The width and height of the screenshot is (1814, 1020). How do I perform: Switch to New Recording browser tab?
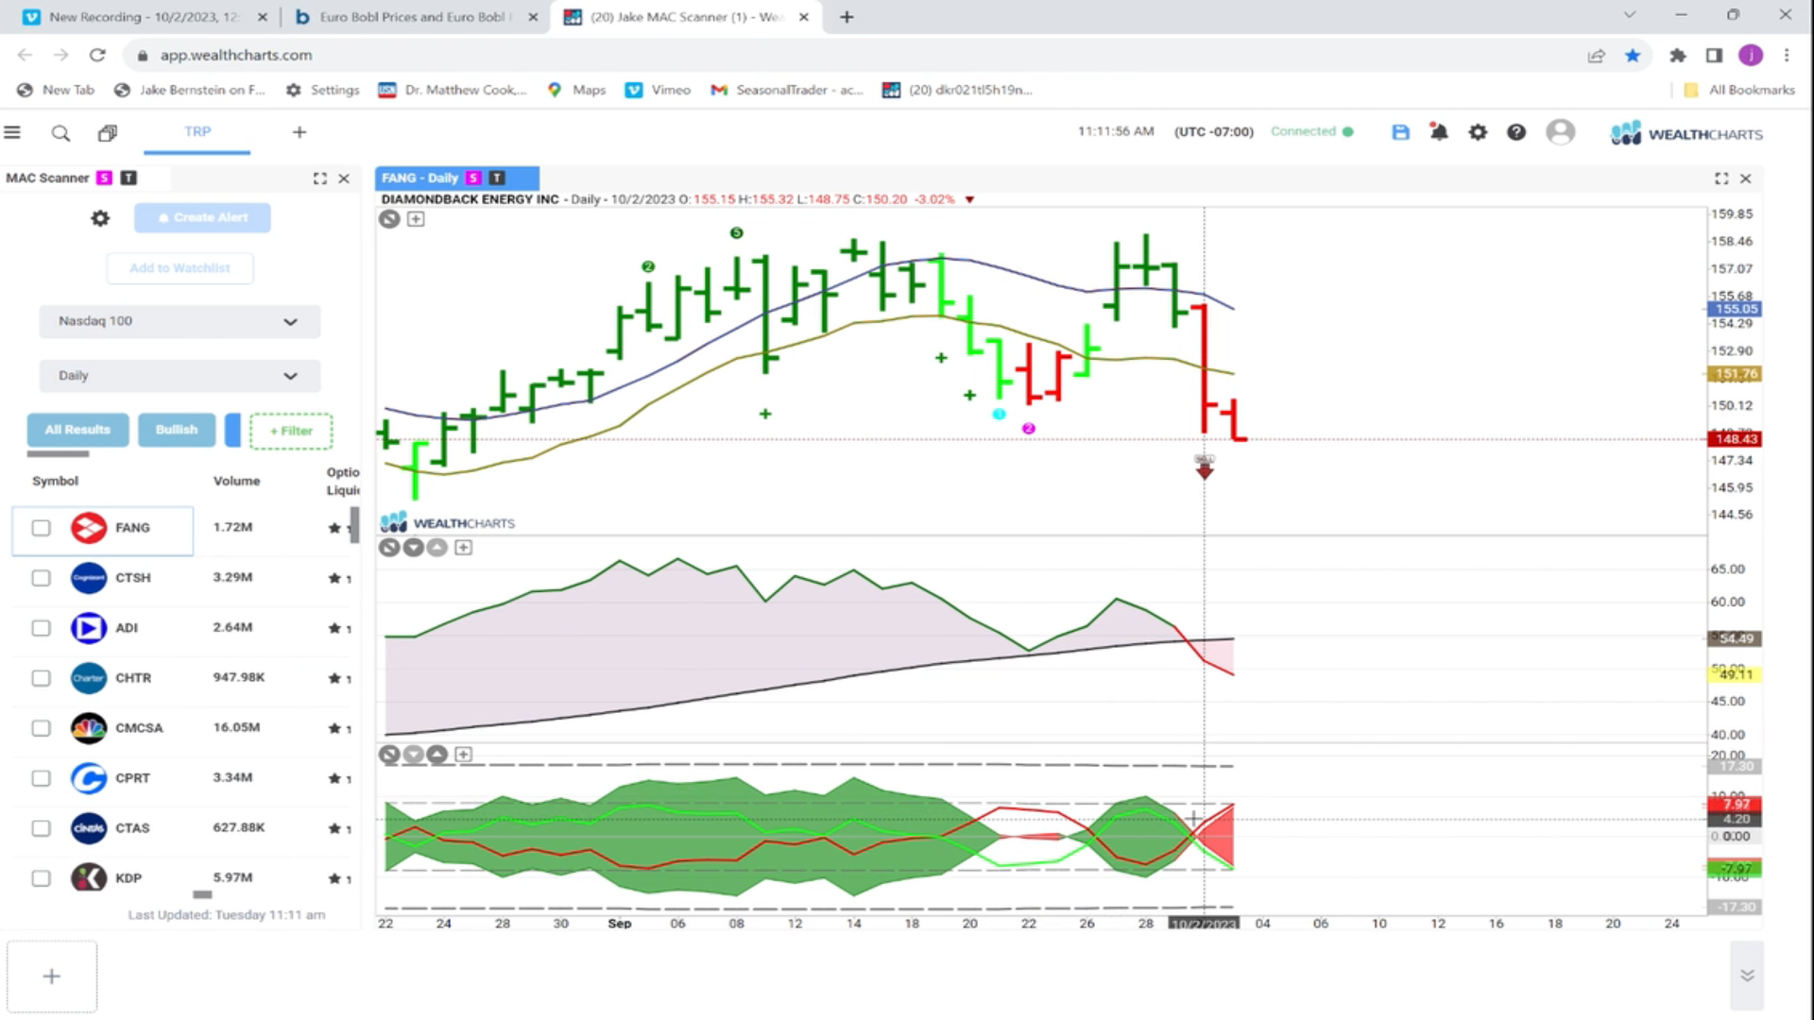pyautogui.click(x=144, y=17)
